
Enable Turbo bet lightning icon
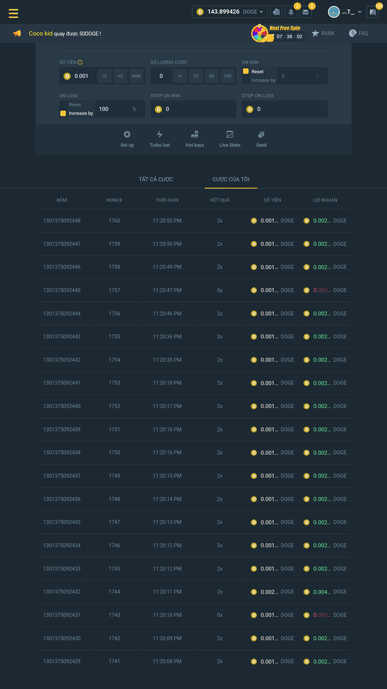coord(159,134)
